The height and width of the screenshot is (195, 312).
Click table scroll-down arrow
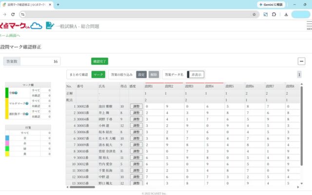coord(301,183)
